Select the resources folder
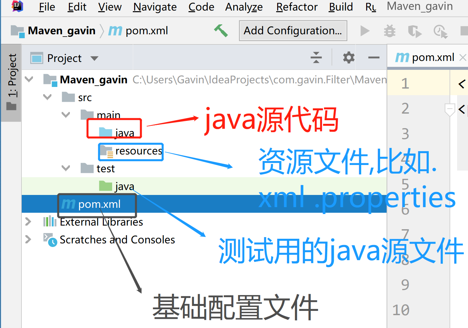This screenshot has width=468, height=328. (x=131, y=151)
